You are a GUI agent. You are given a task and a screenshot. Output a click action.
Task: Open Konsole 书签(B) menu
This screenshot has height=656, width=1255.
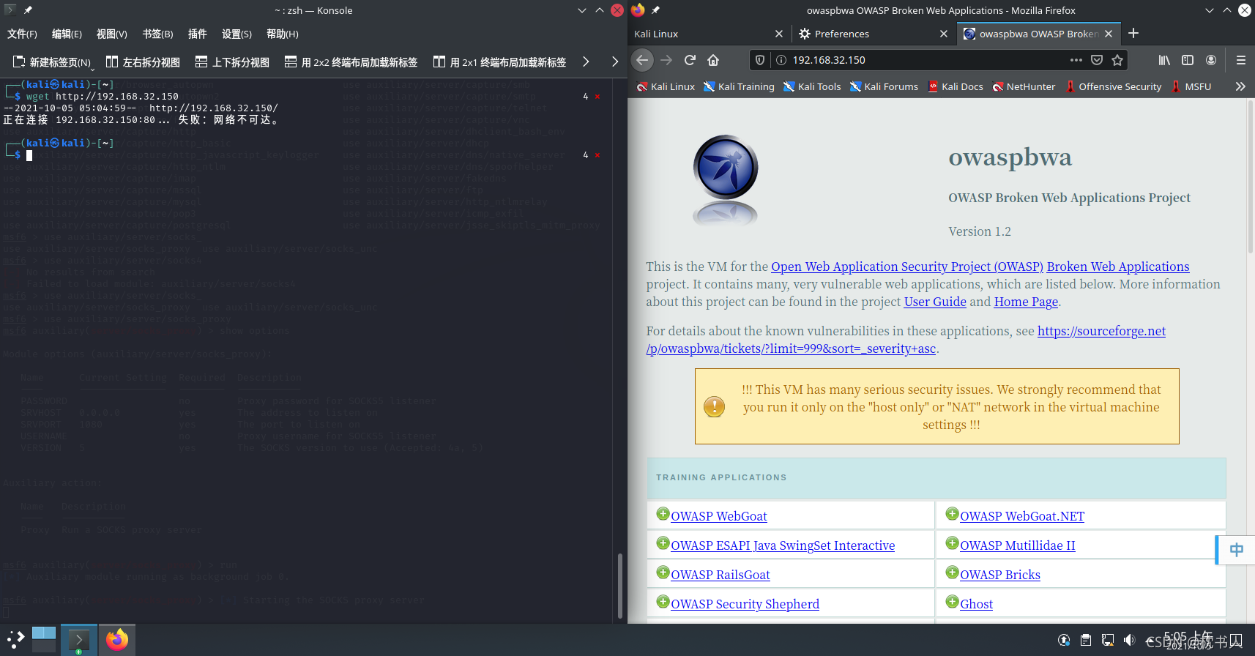[x=157, y=34]
